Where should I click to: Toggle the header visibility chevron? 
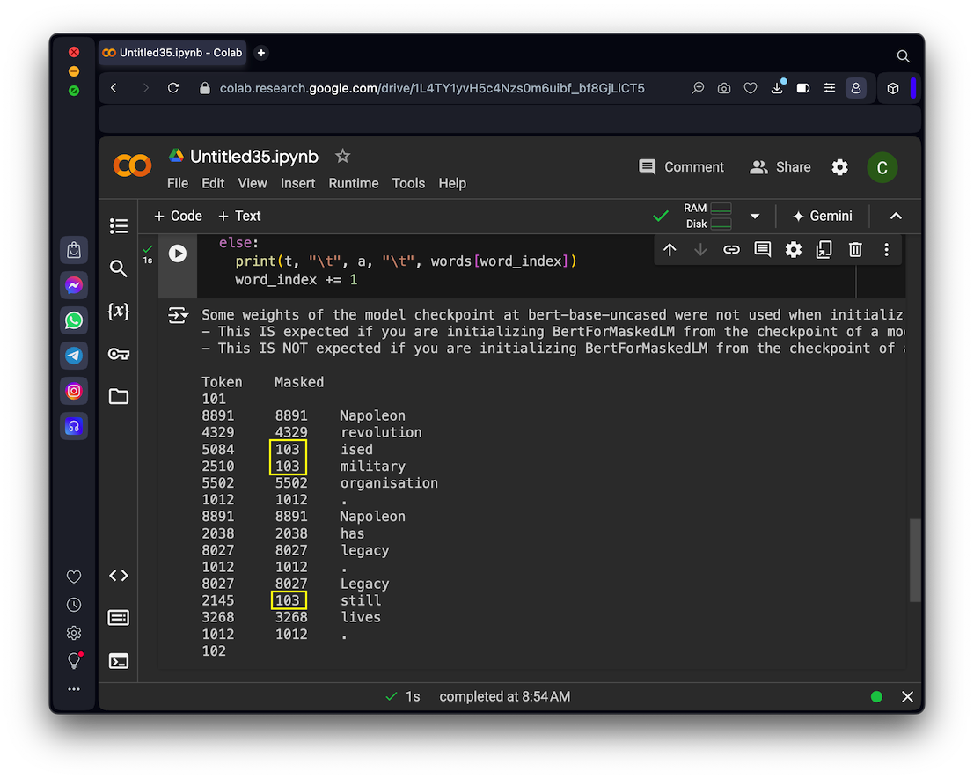[x=896, y=216]
